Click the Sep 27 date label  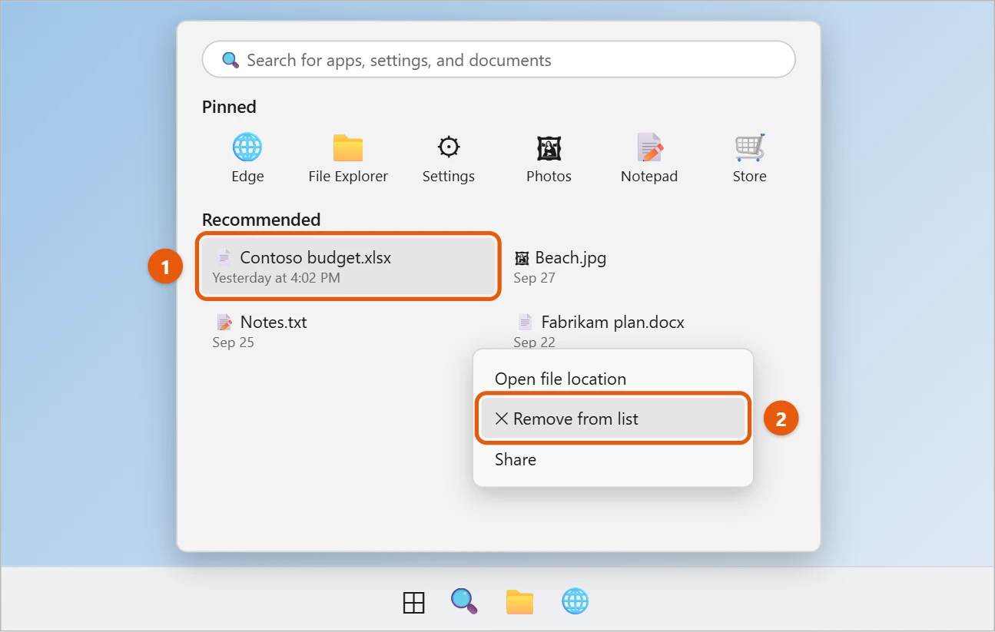(534, 278)
